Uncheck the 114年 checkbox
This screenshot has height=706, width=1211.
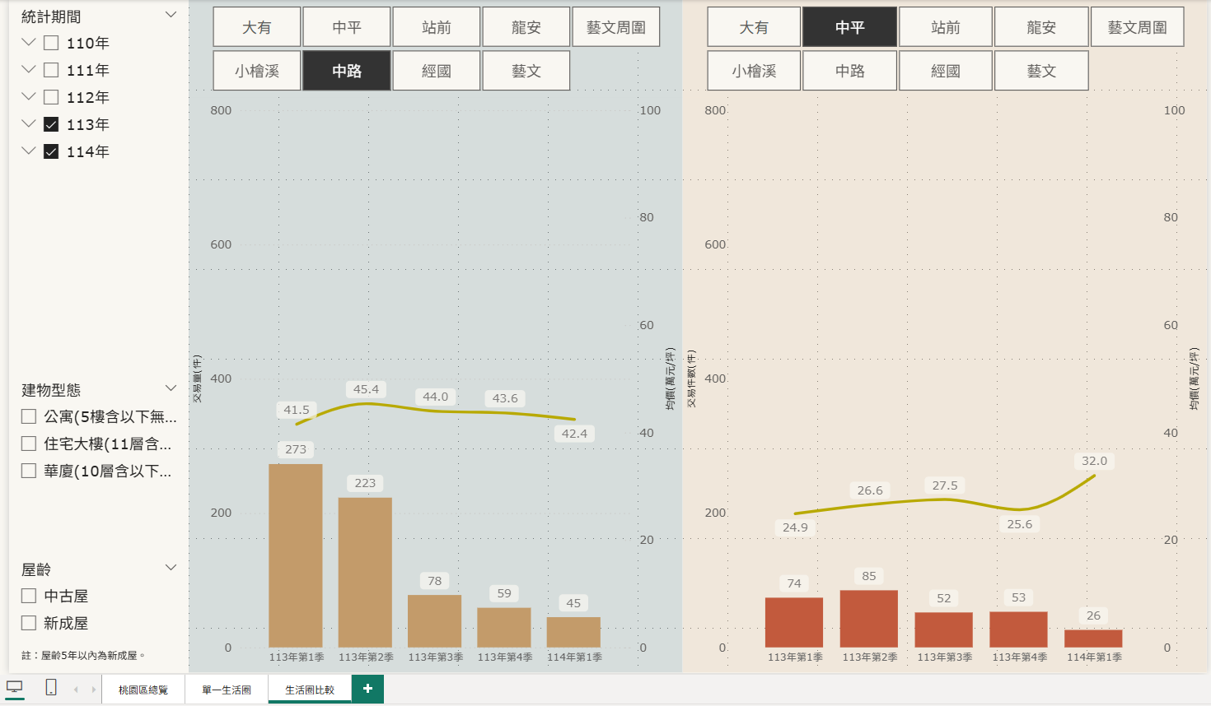pyautogui.click(x=51, y=151)
